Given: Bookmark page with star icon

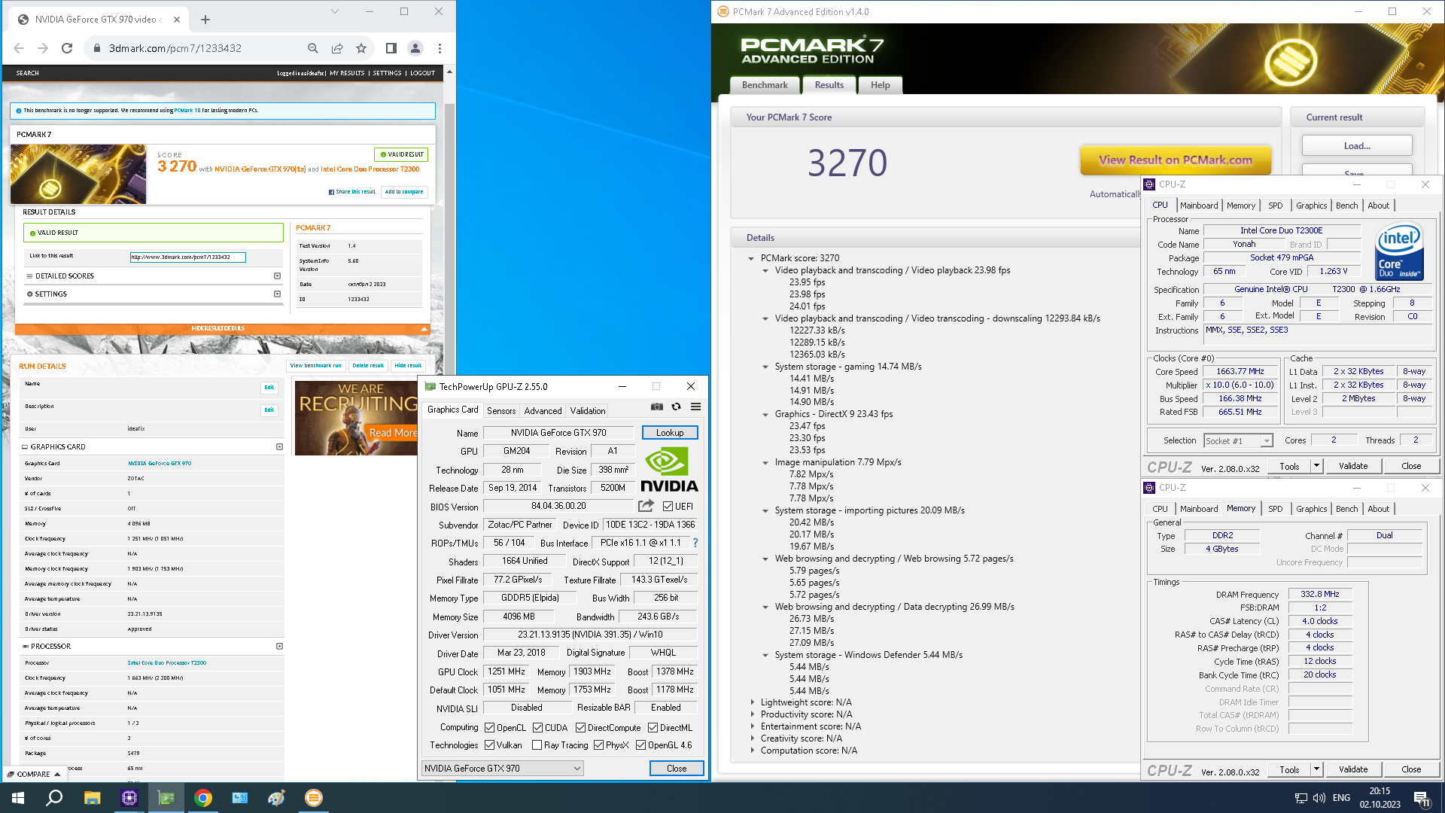Looking at the screenshot, I should coord(361,48).
